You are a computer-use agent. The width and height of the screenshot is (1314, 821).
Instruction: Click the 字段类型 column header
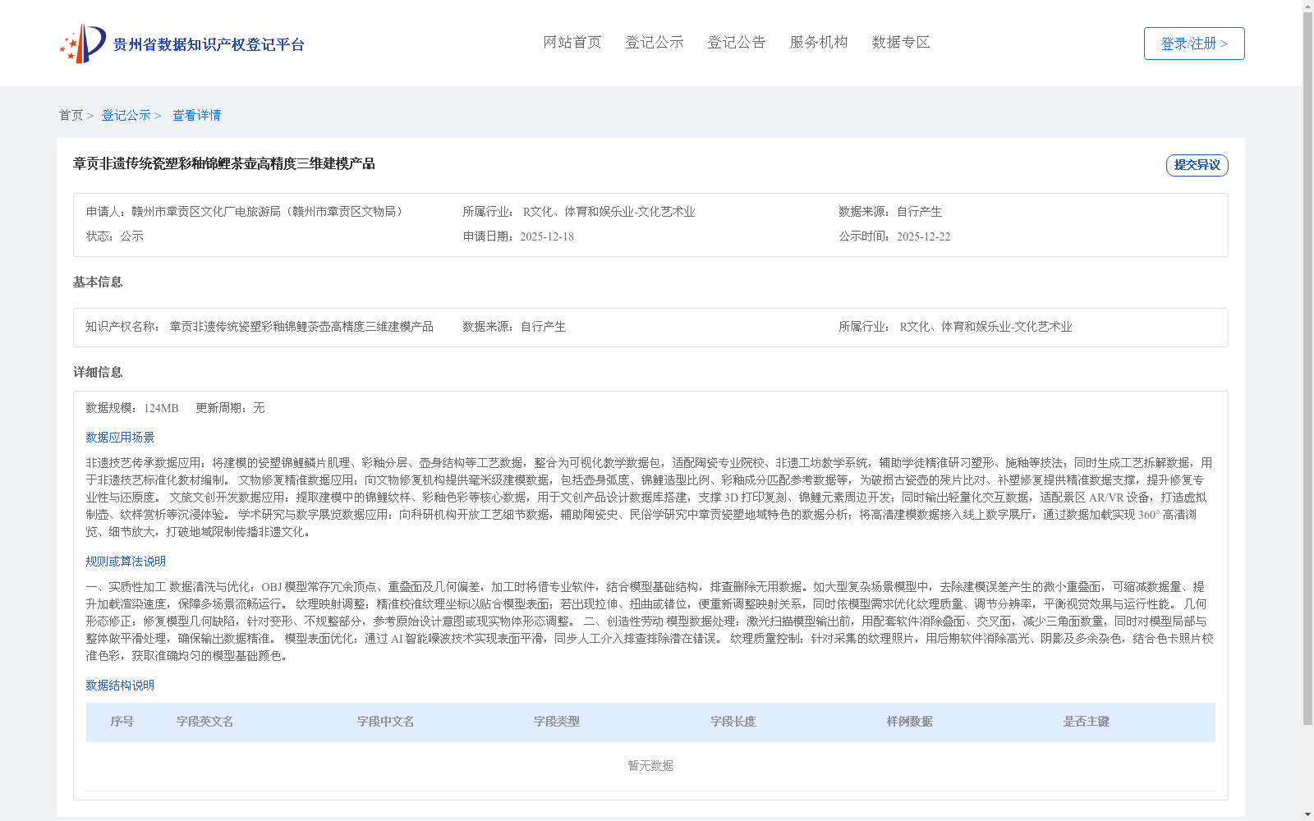[x=556, y=722]
